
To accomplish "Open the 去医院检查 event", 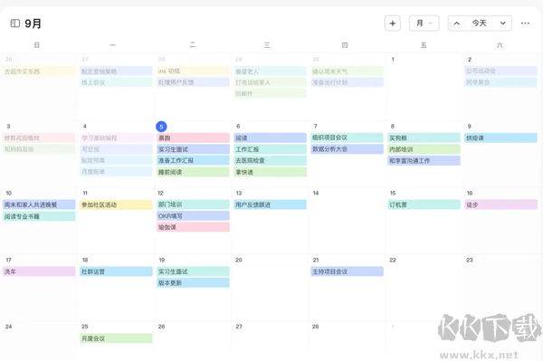I will [270, 161].
